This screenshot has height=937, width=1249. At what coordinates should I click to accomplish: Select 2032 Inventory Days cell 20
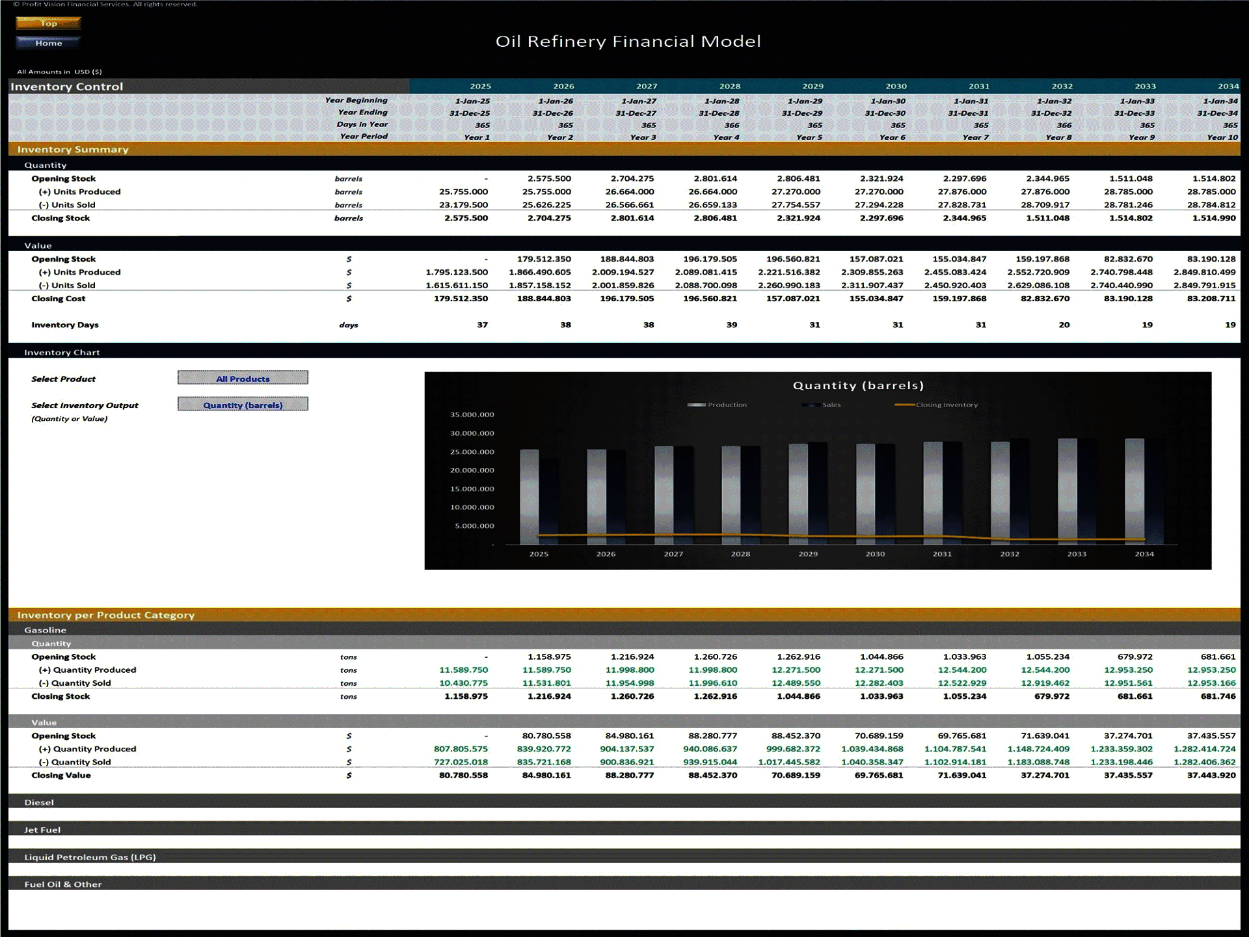pyautogui.click(x=1064, y=325)
